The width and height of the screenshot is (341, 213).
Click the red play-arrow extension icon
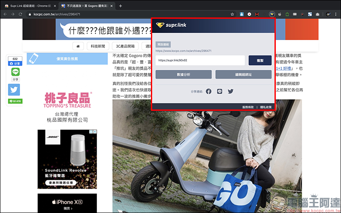[302, 14]
